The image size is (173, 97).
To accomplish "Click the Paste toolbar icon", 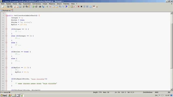I will 29,6.
